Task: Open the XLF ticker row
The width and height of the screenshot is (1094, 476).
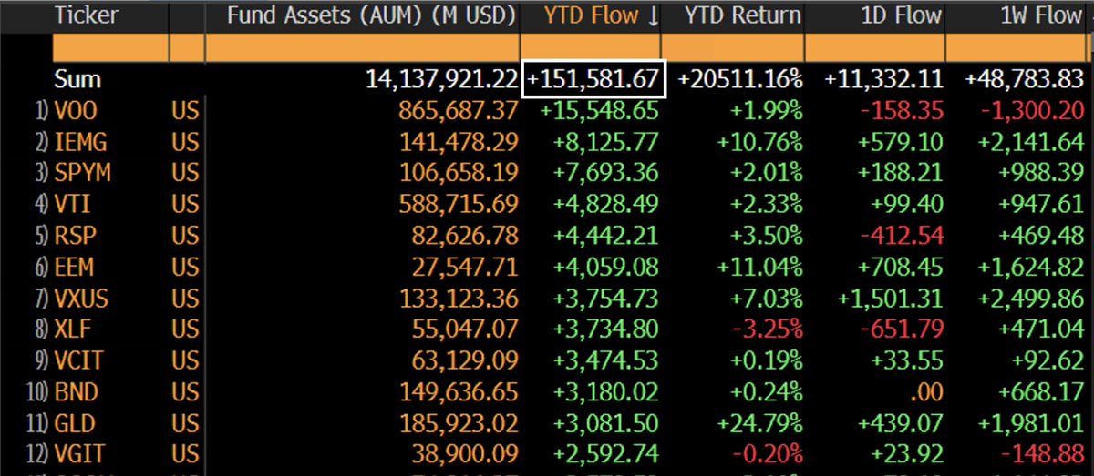Action: coord(74,330)
